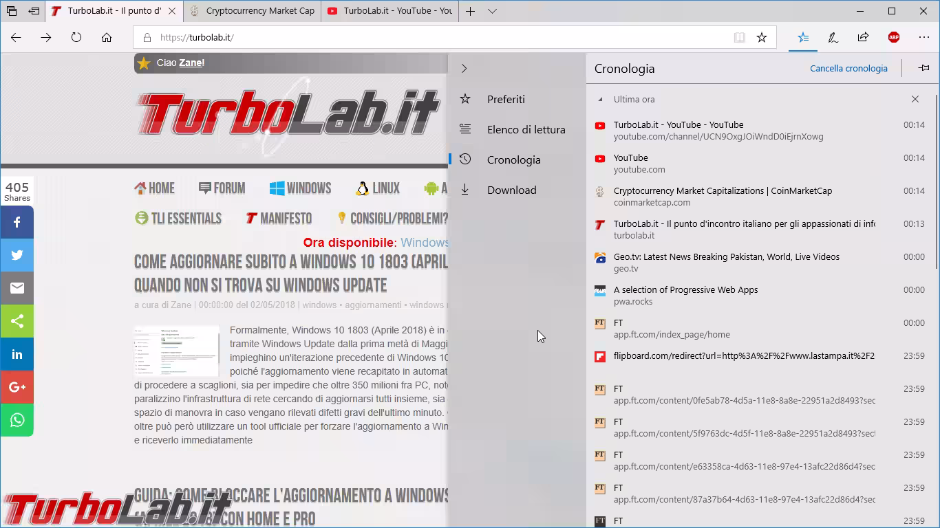Open the TurboLab.it turbolab.it history entry
Screen dimensions: 940x528
(760, 230)
